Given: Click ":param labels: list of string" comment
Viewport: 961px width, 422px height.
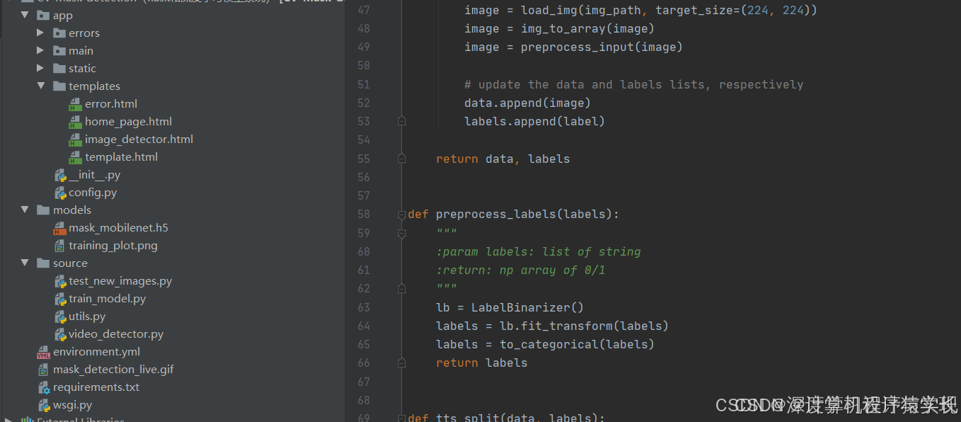Looking at the screenshot, I should pos(539,251).
